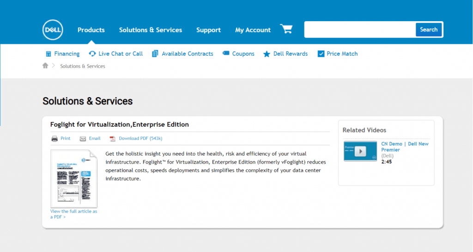
Task: Click the Foglight for Virtualization article title
Action: (x=120, y=124)
